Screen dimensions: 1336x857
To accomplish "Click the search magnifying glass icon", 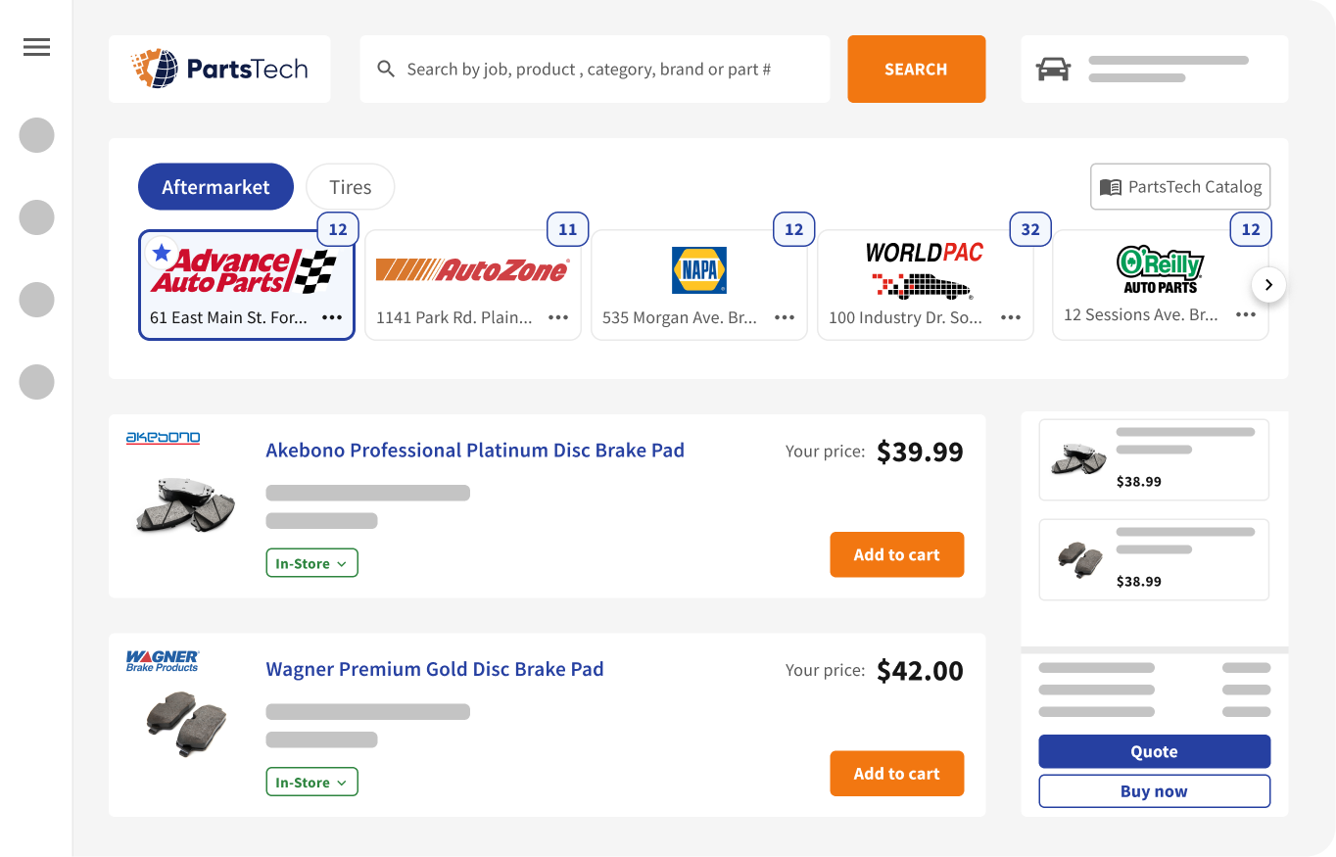I will (386, 69).
